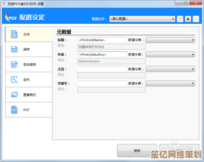Switch to the 保存 tab in sidebar
Image resolution: width=204 pixels, height=162 pixels.
[x=29, y=49]
